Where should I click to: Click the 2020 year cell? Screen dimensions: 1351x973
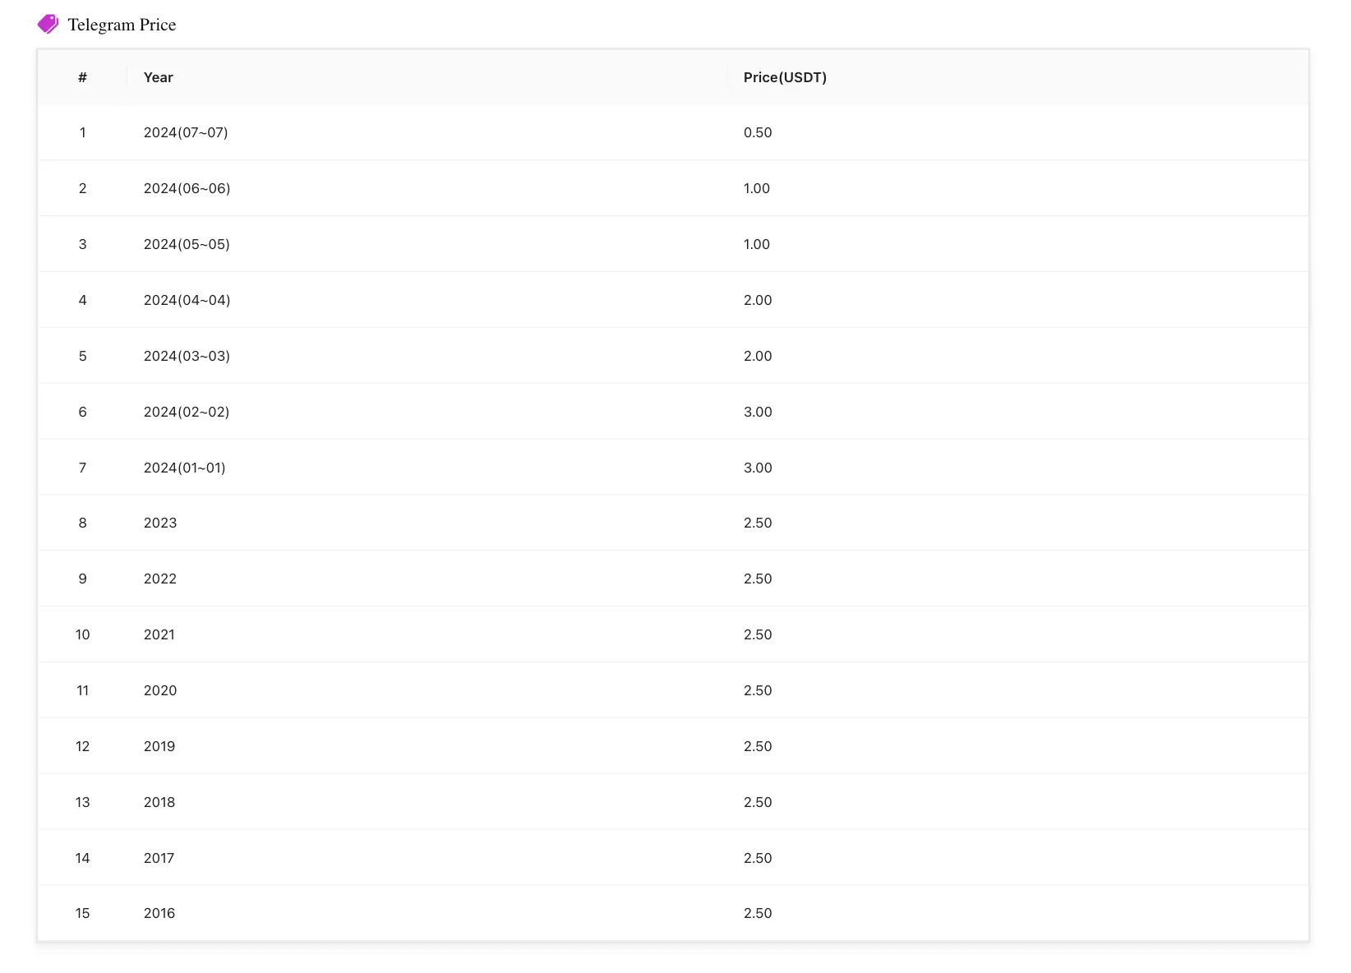pos(160,690)
